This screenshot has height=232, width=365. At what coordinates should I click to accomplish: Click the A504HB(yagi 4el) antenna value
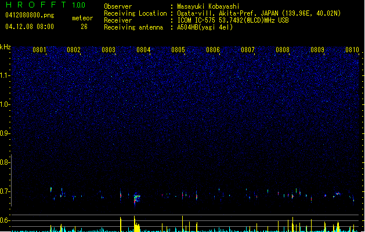[205, 27]
